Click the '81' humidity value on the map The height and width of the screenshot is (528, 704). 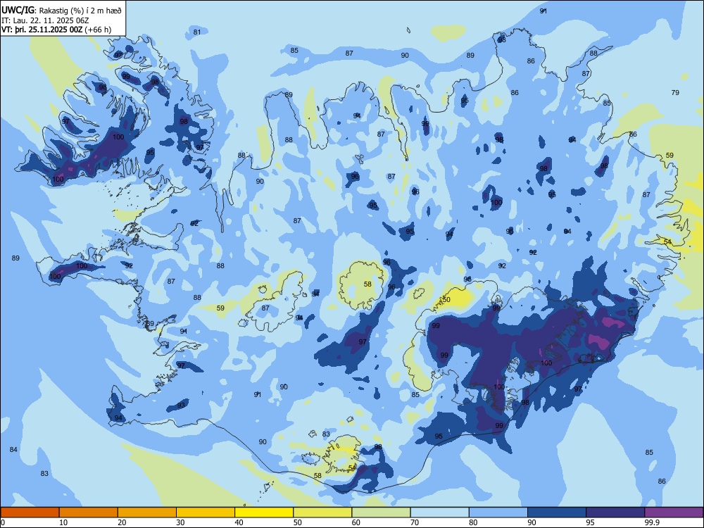(x=197, y=32)
